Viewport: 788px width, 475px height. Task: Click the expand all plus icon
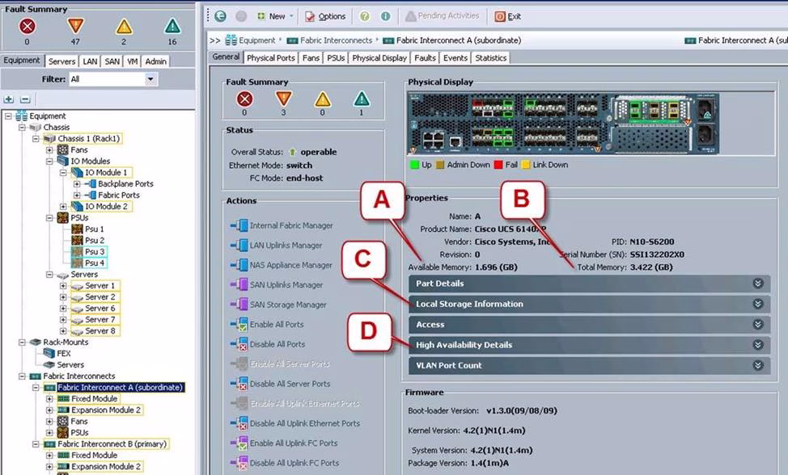click(9, 99)
